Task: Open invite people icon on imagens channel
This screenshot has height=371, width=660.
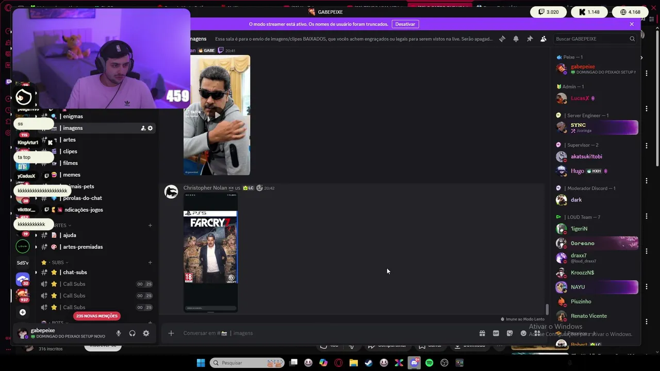Action: click(143, 128)
